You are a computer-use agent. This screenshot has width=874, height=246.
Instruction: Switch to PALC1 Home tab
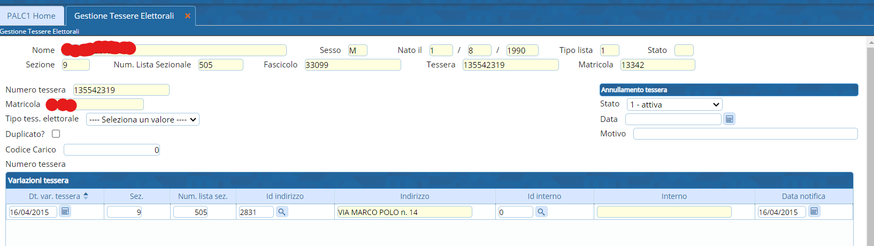click(x=32, y=16)
